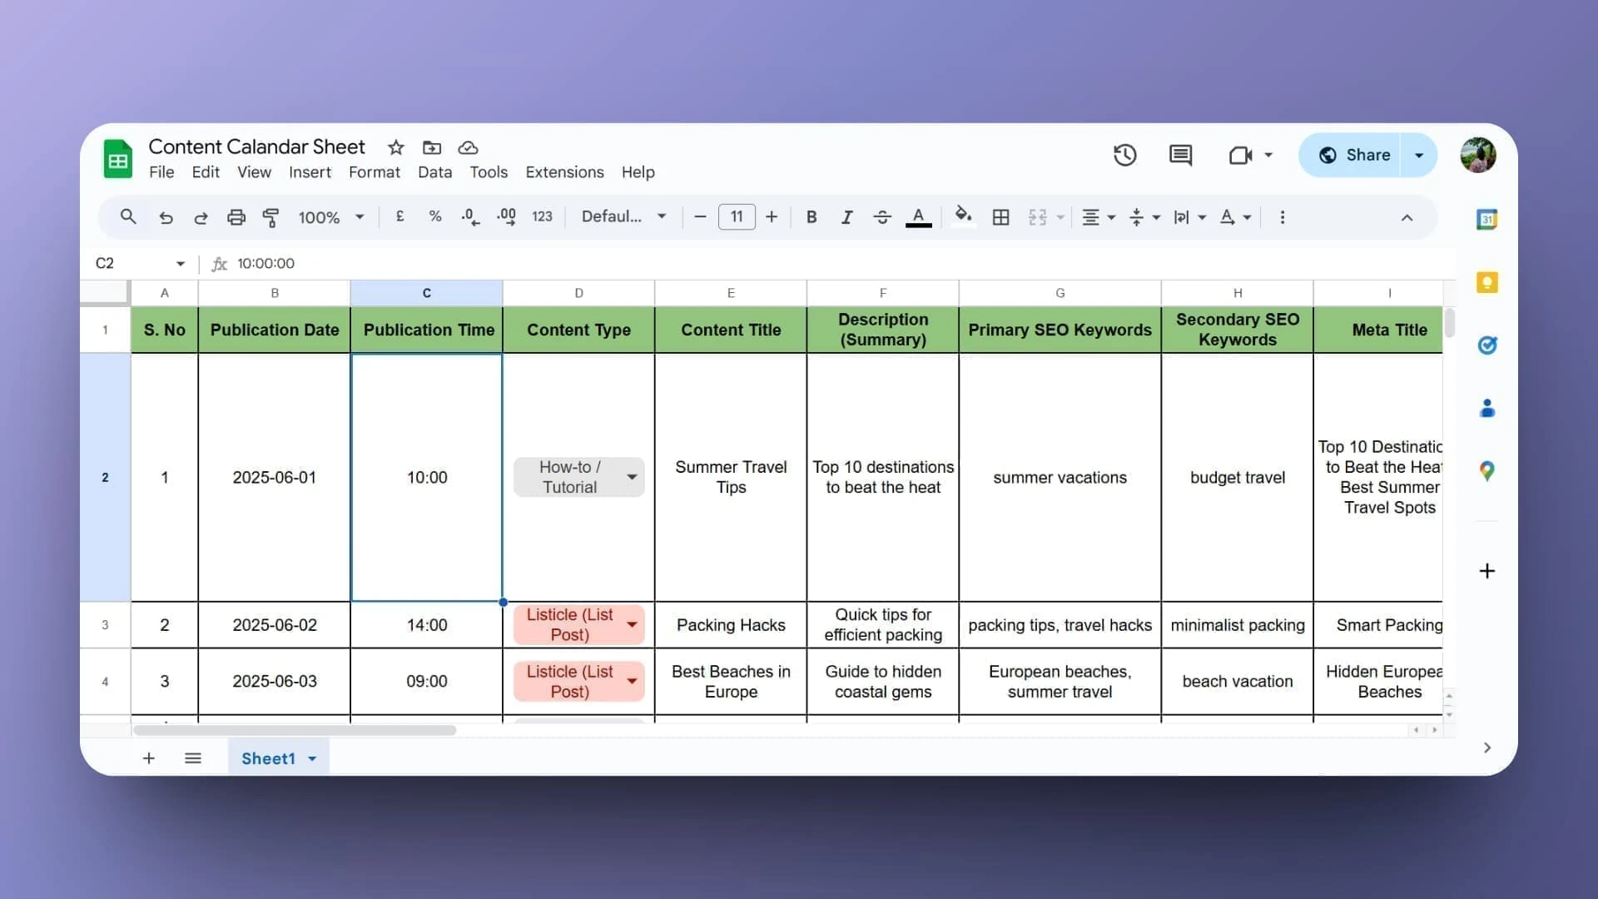Screen dimensions: 1598x899
Task: Toggle bold formatting
Action: pyautogui.click(x=811, y=217)
